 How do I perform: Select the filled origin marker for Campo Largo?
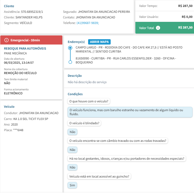click(70, 48)
